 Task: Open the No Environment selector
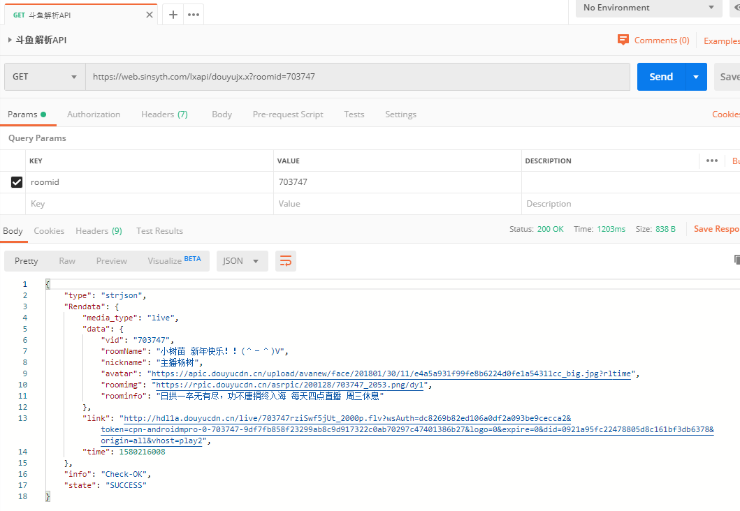[648, 8]
